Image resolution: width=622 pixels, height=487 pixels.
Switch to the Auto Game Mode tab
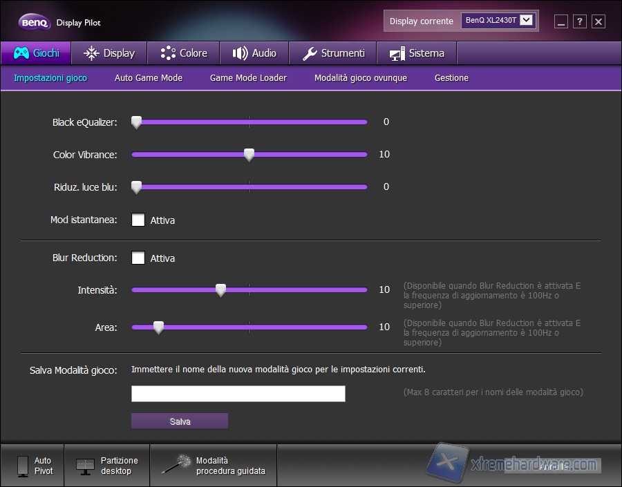[148, 78]
